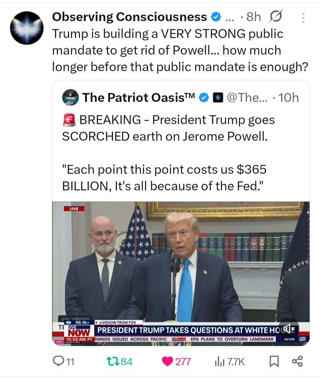This screenshot has height=382, width=320.
Task: Click the verified badge beside Observing Consciousness
Action: (216, 17)
